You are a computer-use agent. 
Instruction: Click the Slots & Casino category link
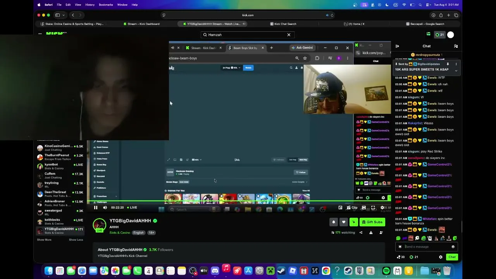(x=120, y=233)
